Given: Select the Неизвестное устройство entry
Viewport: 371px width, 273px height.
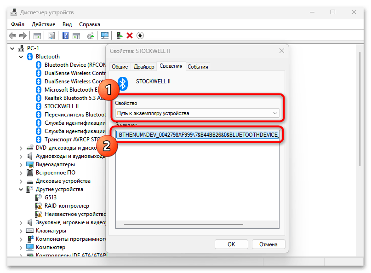Looking at the screenshot, I should (75, 214).
